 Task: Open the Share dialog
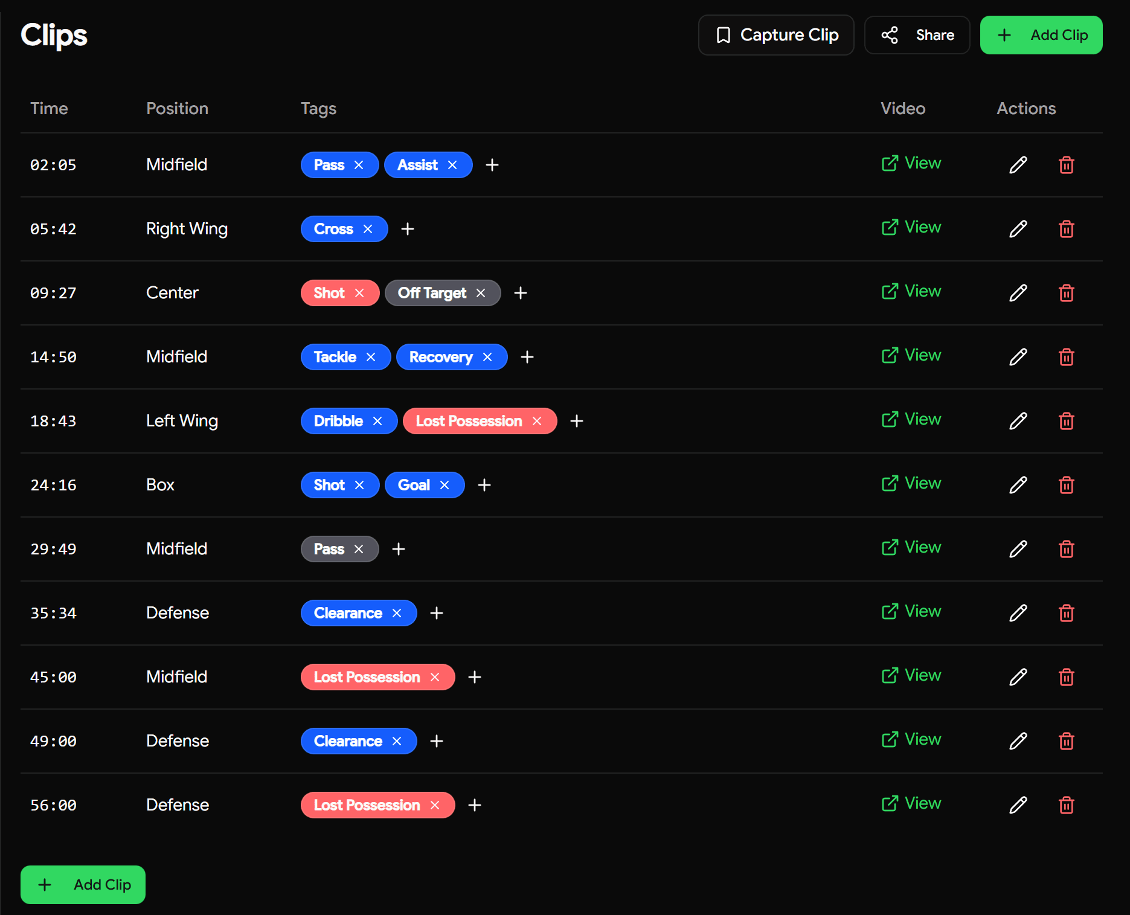pos(917,35)
